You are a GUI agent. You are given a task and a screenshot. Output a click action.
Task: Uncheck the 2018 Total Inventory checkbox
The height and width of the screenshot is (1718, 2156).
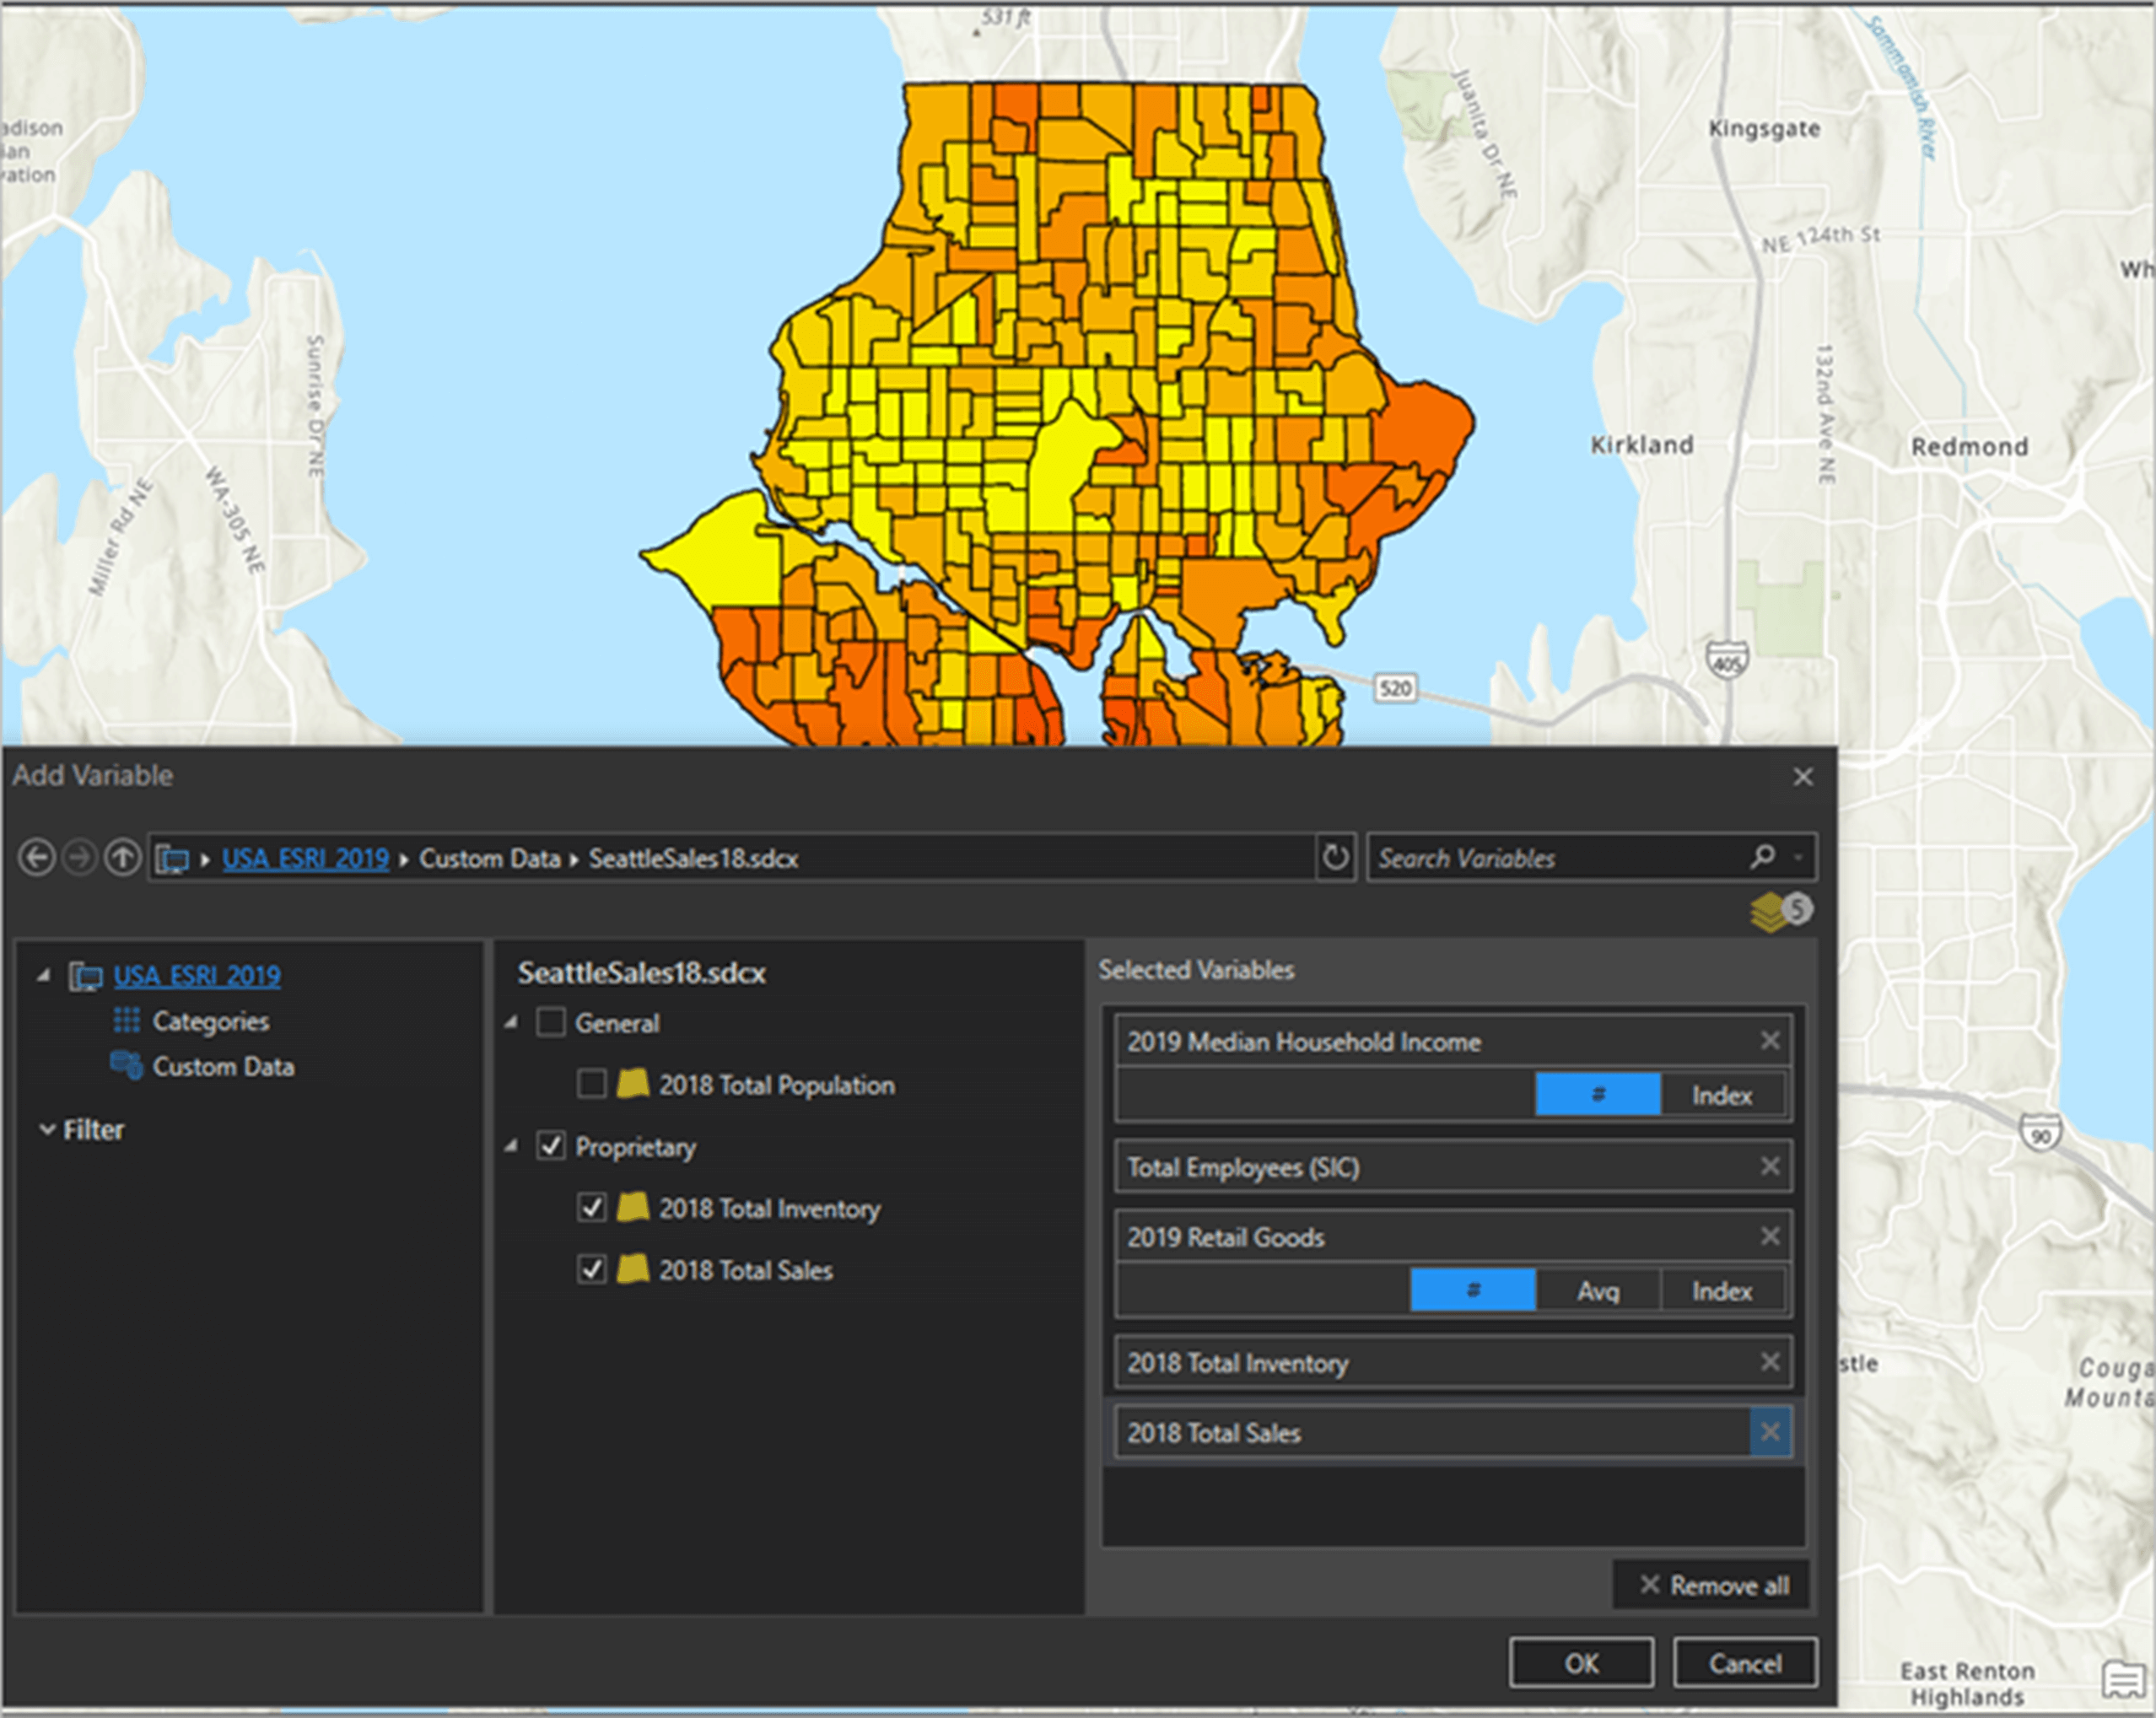coord(591,1208)
